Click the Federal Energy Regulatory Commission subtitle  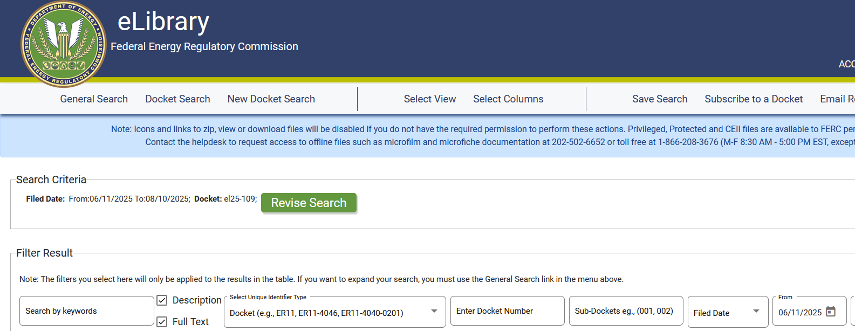pyautogui.click(x=204, y=47)
